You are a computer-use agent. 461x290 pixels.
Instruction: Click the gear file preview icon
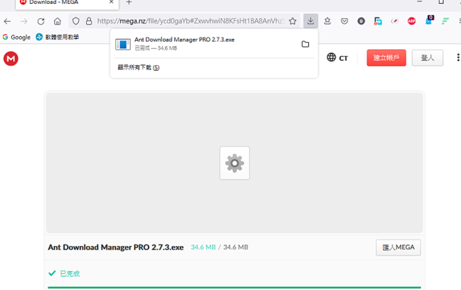click(235, 163)
